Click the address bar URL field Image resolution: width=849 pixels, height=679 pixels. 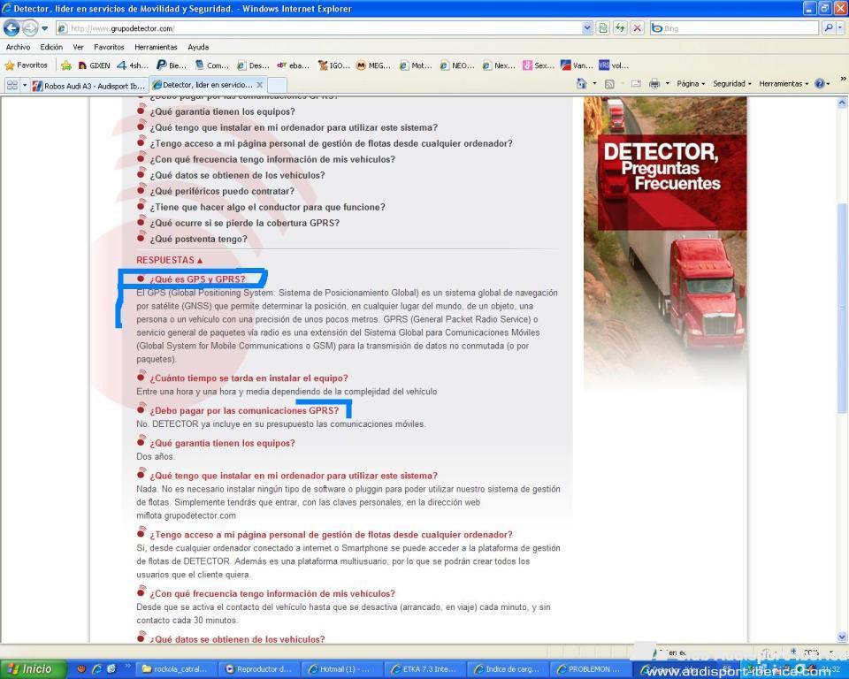tap(318, 28)
